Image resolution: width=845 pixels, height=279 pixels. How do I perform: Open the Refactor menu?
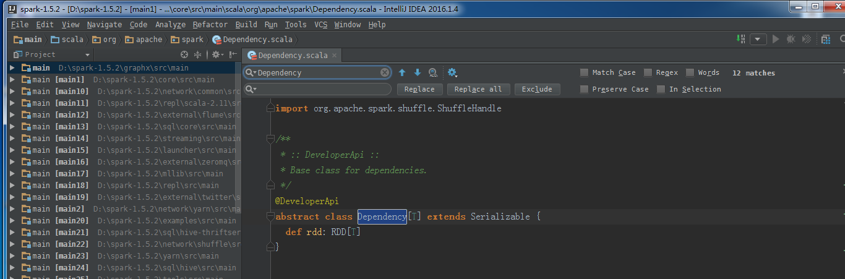point(210,25)
